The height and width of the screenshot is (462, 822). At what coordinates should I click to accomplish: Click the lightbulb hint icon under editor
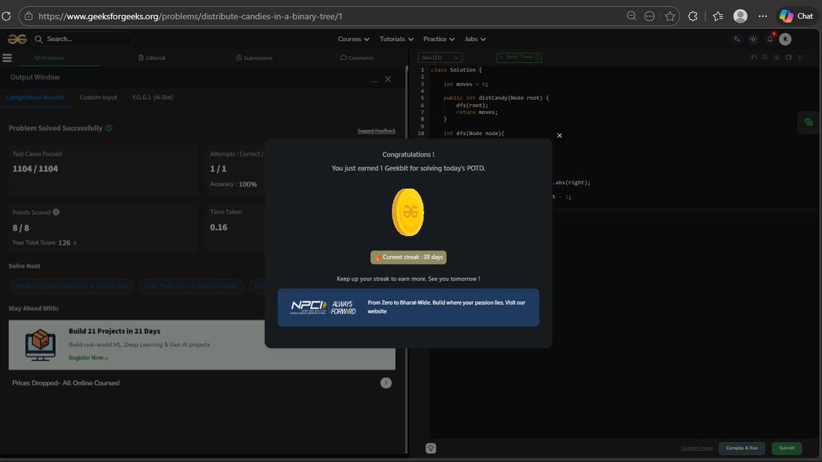pos(430,448)
